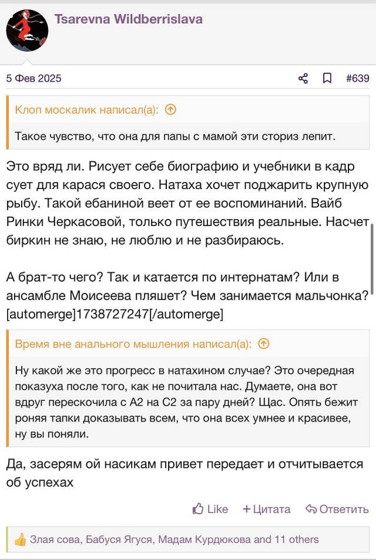Open the Tsarevna Wildberrislava username profile link

coord(128,19)
